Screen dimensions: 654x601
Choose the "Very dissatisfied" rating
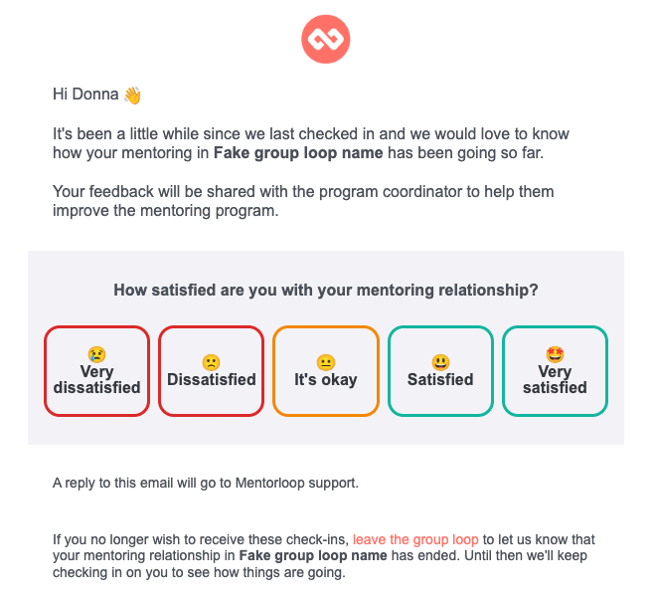coord(96,371)
